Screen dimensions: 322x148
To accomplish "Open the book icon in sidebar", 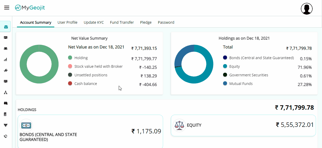I will click(5, 48).
